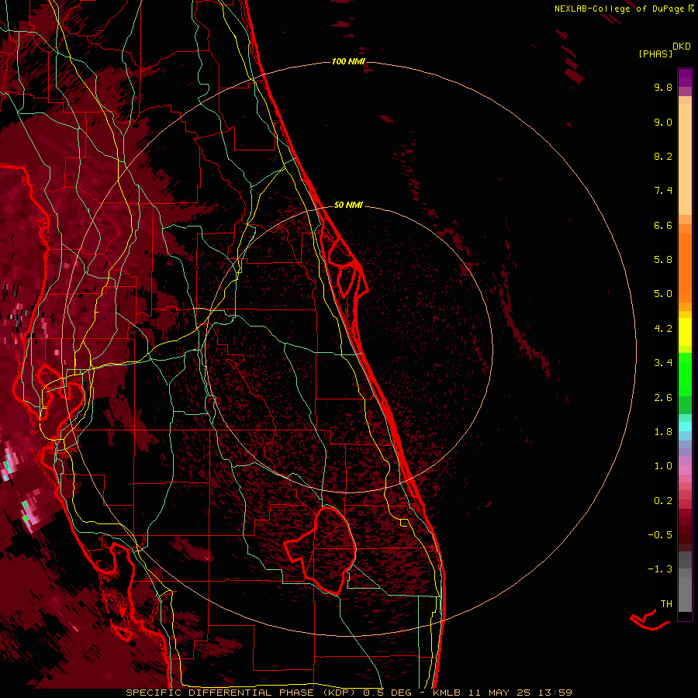Select the 100 NMI range ring label
The height and width of the screenshot is (698, 698).
point(348,61)
